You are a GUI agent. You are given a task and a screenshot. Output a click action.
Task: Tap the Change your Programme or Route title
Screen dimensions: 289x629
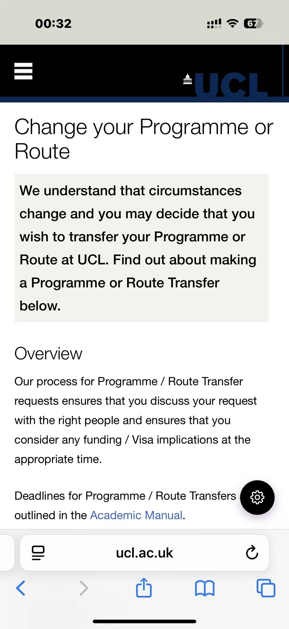[x=144, y=139]
